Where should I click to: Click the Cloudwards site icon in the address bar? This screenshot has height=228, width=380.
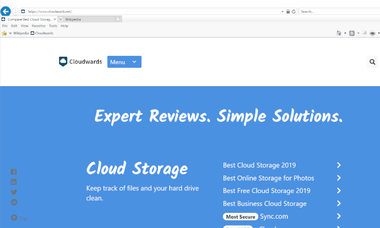click(23, 11)
